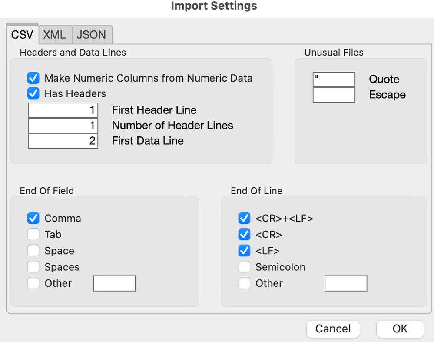The image size is (434, 342).
Task: Select the Number of Header Lines field
Action: coord(63,126)
